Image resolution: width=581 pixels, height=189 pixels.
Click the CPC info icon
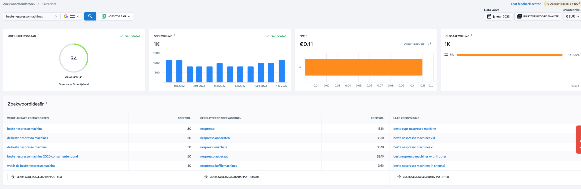click(307, 35)
